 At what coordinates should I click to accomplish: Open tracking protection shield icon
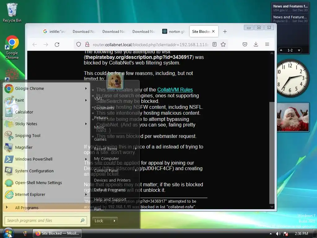pos(79,44)
